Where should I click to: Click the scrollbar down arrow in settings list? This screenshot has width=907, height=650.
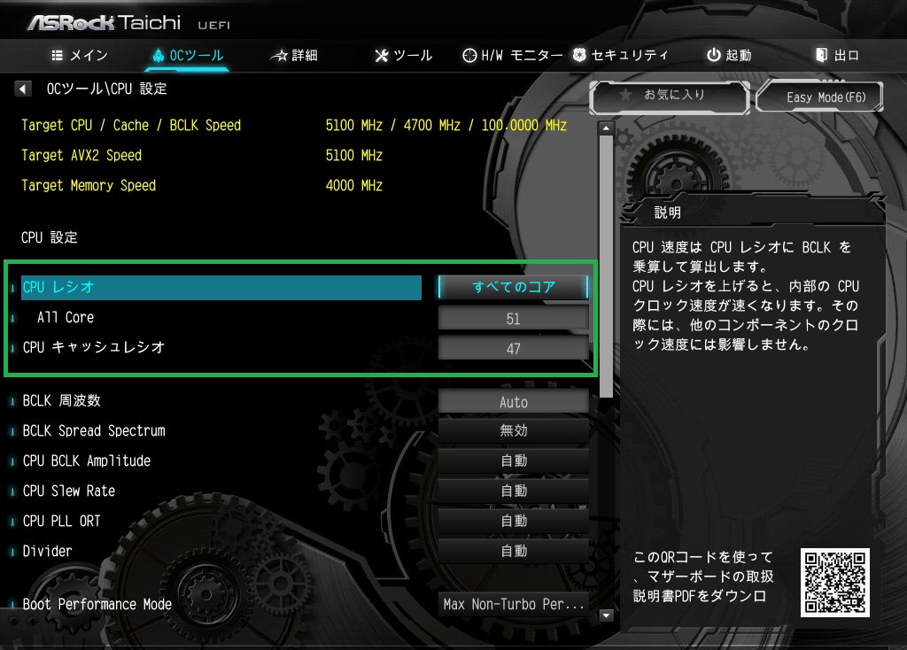point(607,615)
